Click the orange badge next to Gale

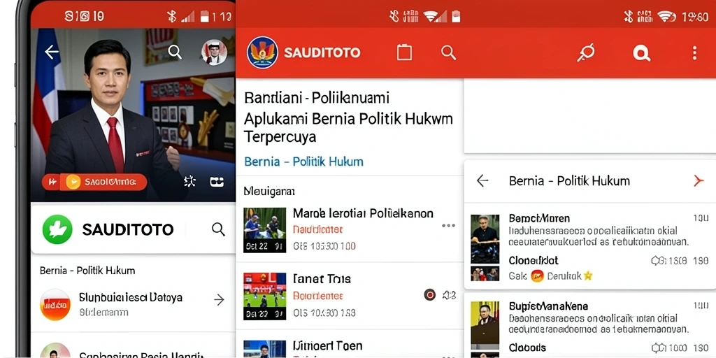[538, 275]
